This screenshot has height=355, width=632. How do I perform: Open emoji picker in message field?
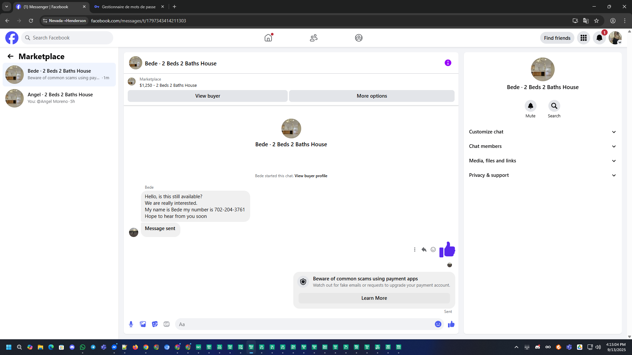[438, 324]
